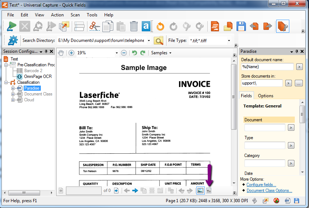Image resolution: width=309 pixels, height=208 pixels.
Task: Click the Browse folder magnifier icon
Action: coord(159,41)
